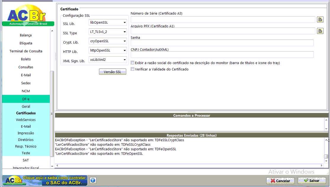Open Geral under DF-e
This screenshot has width=330, height=187.
[26, 107]
